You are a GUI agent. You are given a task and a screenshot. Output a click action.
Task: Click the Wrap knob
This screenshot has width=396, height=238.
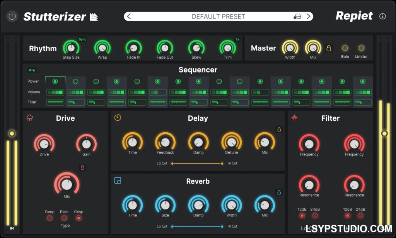tap(102, 47)
